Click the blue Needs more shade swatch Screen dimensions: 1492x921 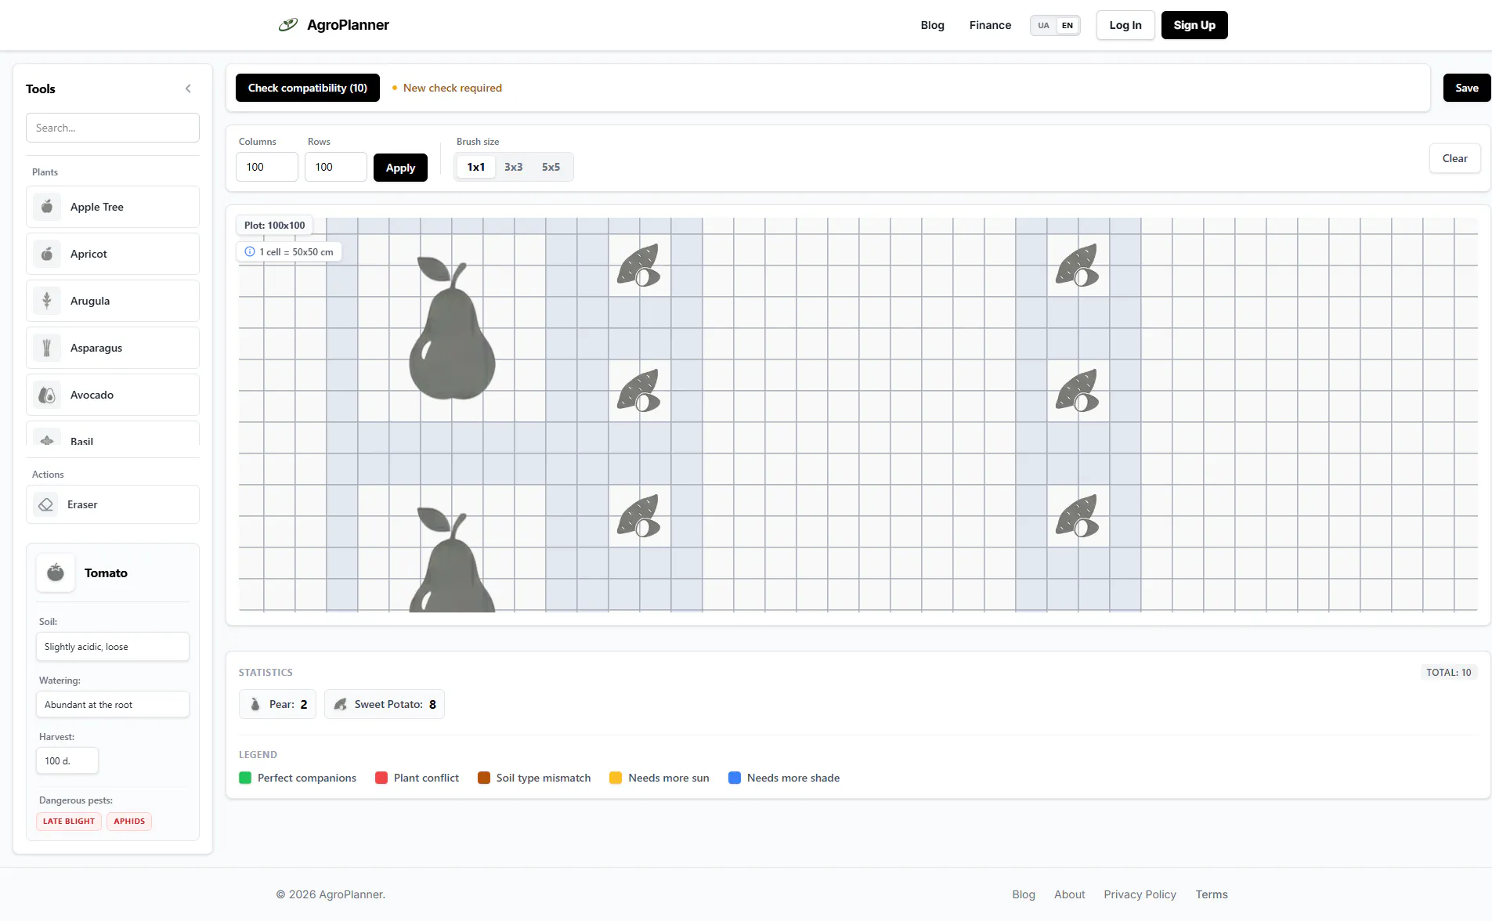pyautogui.click(x=735, y=778)
